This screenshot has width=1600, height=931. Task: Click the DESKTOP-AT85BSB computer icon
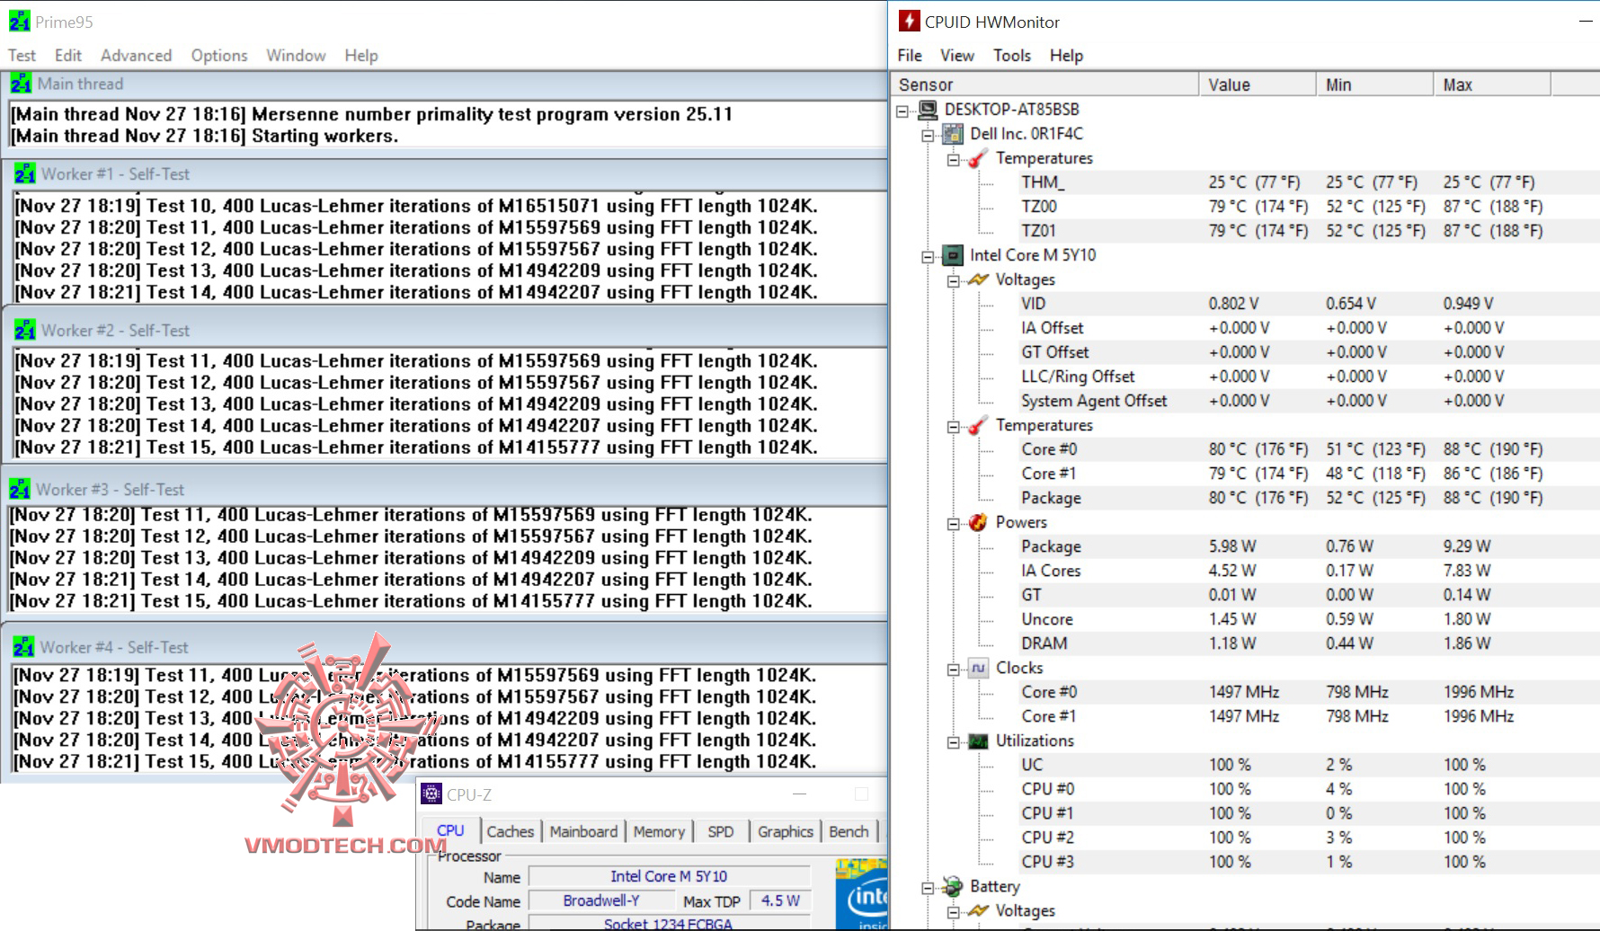[928, 110]
